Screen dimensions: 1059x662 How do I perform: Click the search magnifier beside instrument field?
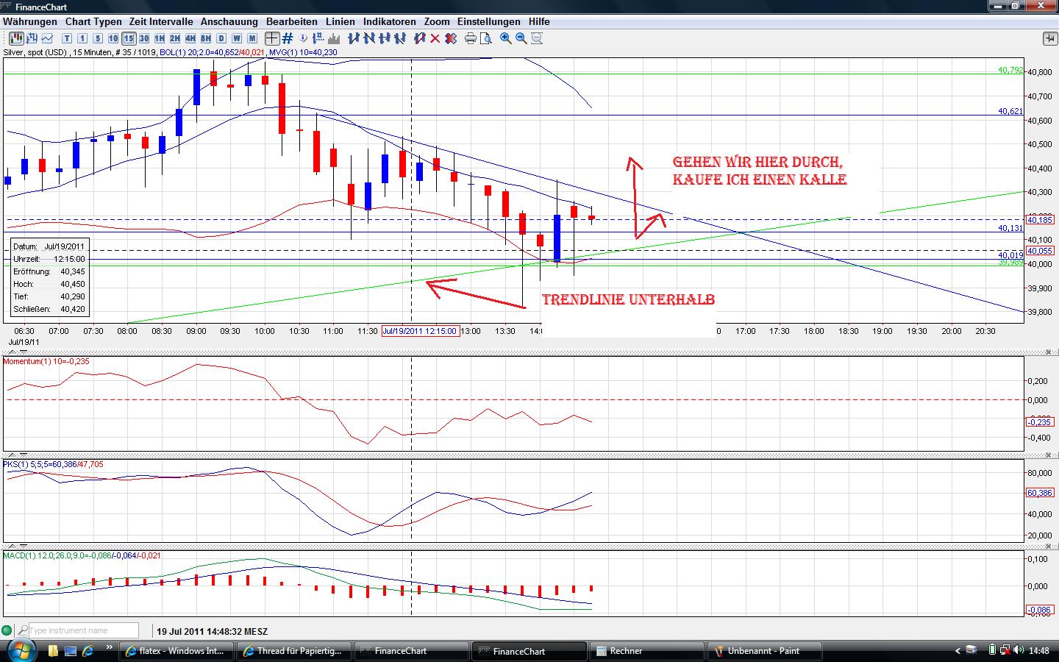(x=23, y=630)
